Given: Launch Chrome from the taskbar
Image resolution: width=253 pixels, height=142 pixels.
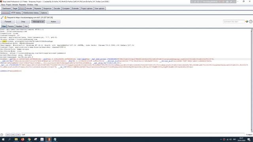Looking at the screenshot, I should pos(29,139).
